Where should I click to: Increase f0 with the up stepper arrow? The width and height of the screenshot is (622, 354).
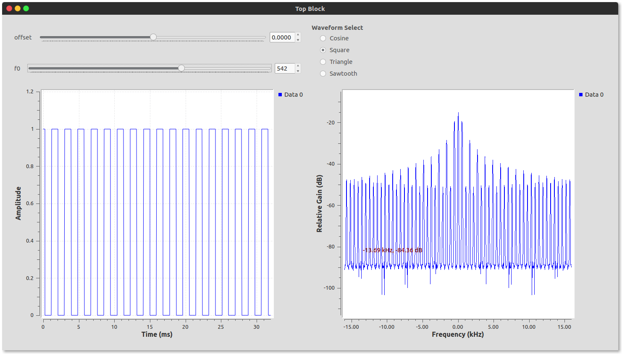(x=298, y=66)
